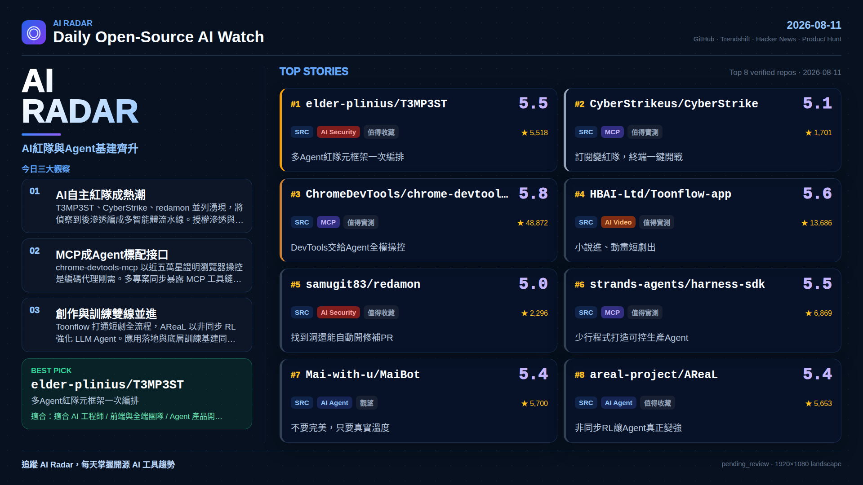863x485 pixels.
Task: Select the MCP tag on CyberStrike card
Action: pos(612,132)
